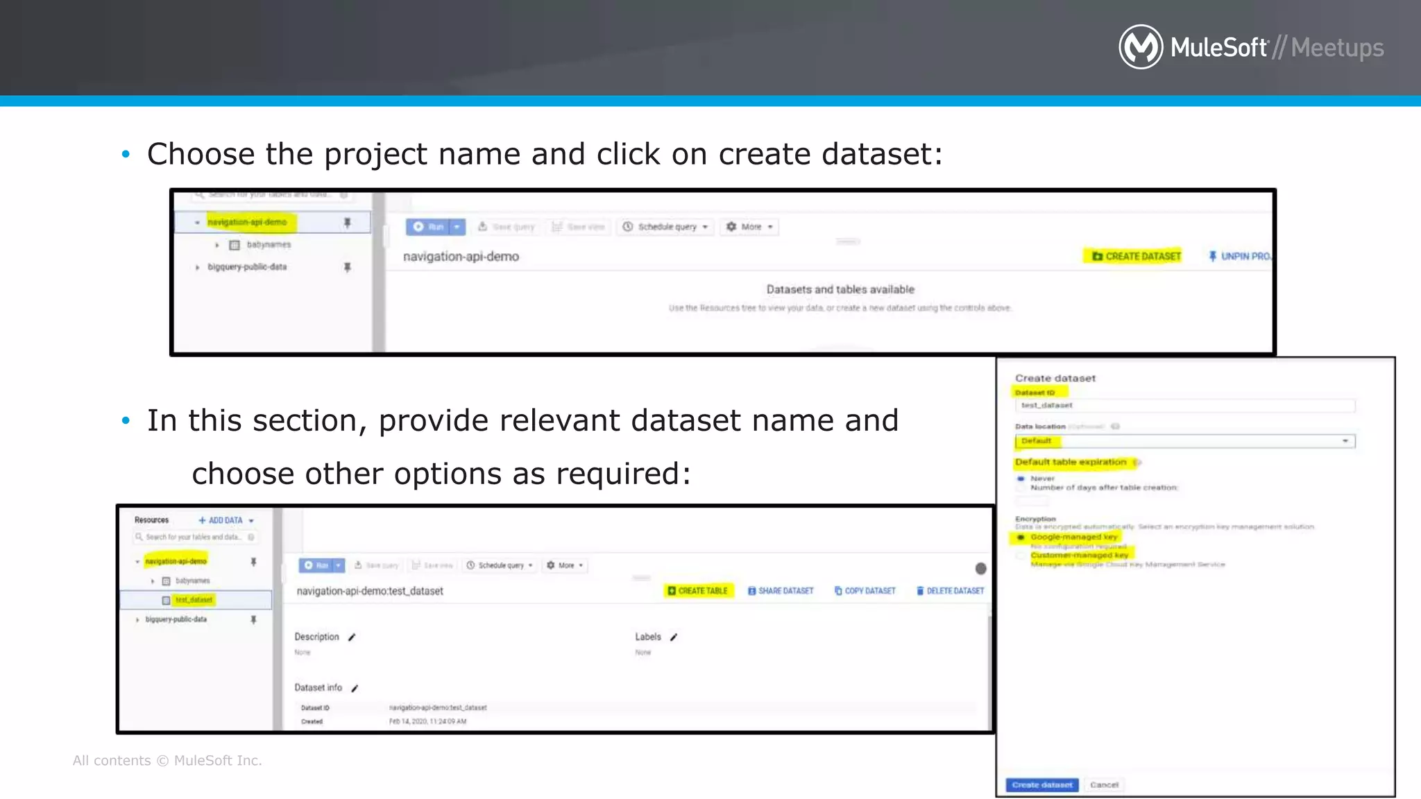The image size is (1421, 799).
Task: Expand babynames arrow in top screenshot
Action: click(217, 245)
